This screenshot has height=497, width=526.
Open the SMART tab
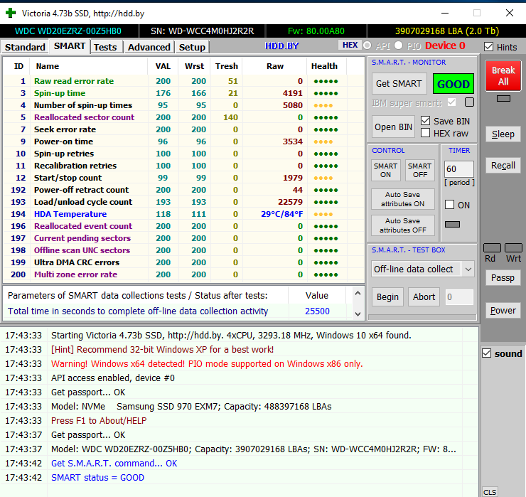pyautogui.click(x=70, y=46)
